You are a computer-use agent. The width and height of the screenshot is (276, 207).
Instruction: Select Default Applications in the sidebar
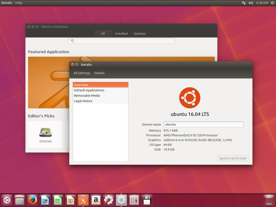[x=100, y=90]
